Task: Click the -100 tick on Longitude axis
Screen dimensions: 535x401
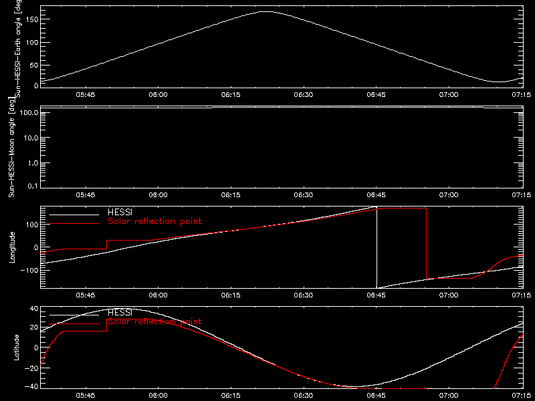Action: click(x=30, y=270)
